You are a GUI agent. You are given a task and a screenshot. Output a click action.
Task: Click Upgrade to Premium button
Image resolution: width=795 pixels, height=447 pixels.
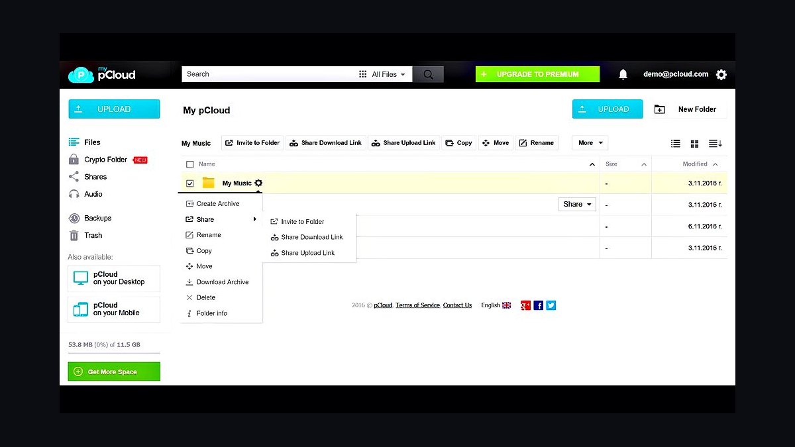pyautogui.click(x=537, y=74)
